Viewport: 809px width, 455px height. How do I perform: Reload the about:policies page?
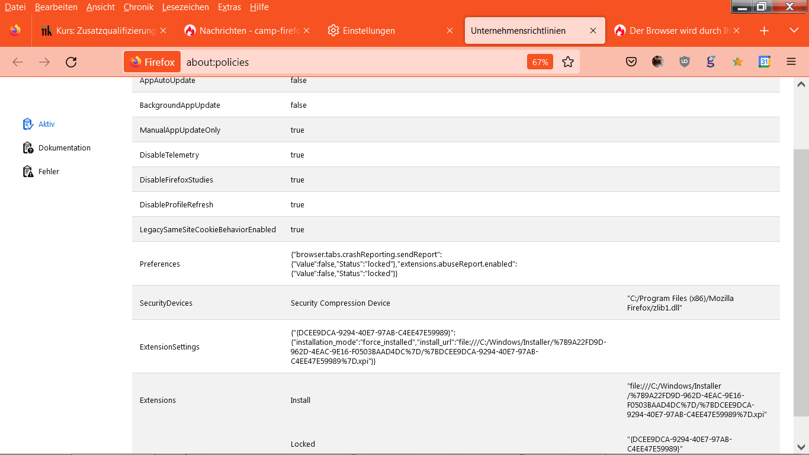pyautogui.click(x=71, y=62)
